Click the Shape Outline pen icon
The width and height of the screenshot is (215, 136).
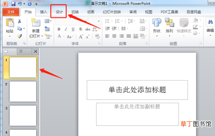tap(195, 27)
